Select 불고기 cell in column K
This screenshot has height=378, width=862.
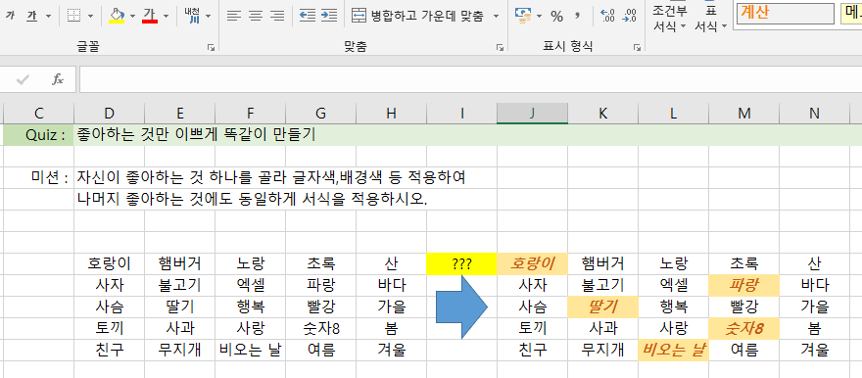pyautogui.click(x=602, y=285)
